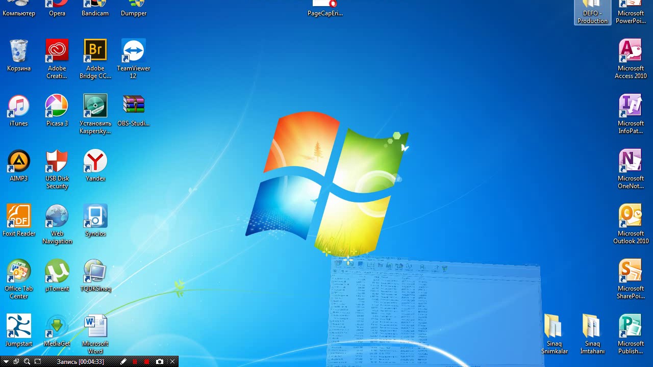Launch Microsoft OneNote shortcut
The image size is (653, 367).
(631, 169)
